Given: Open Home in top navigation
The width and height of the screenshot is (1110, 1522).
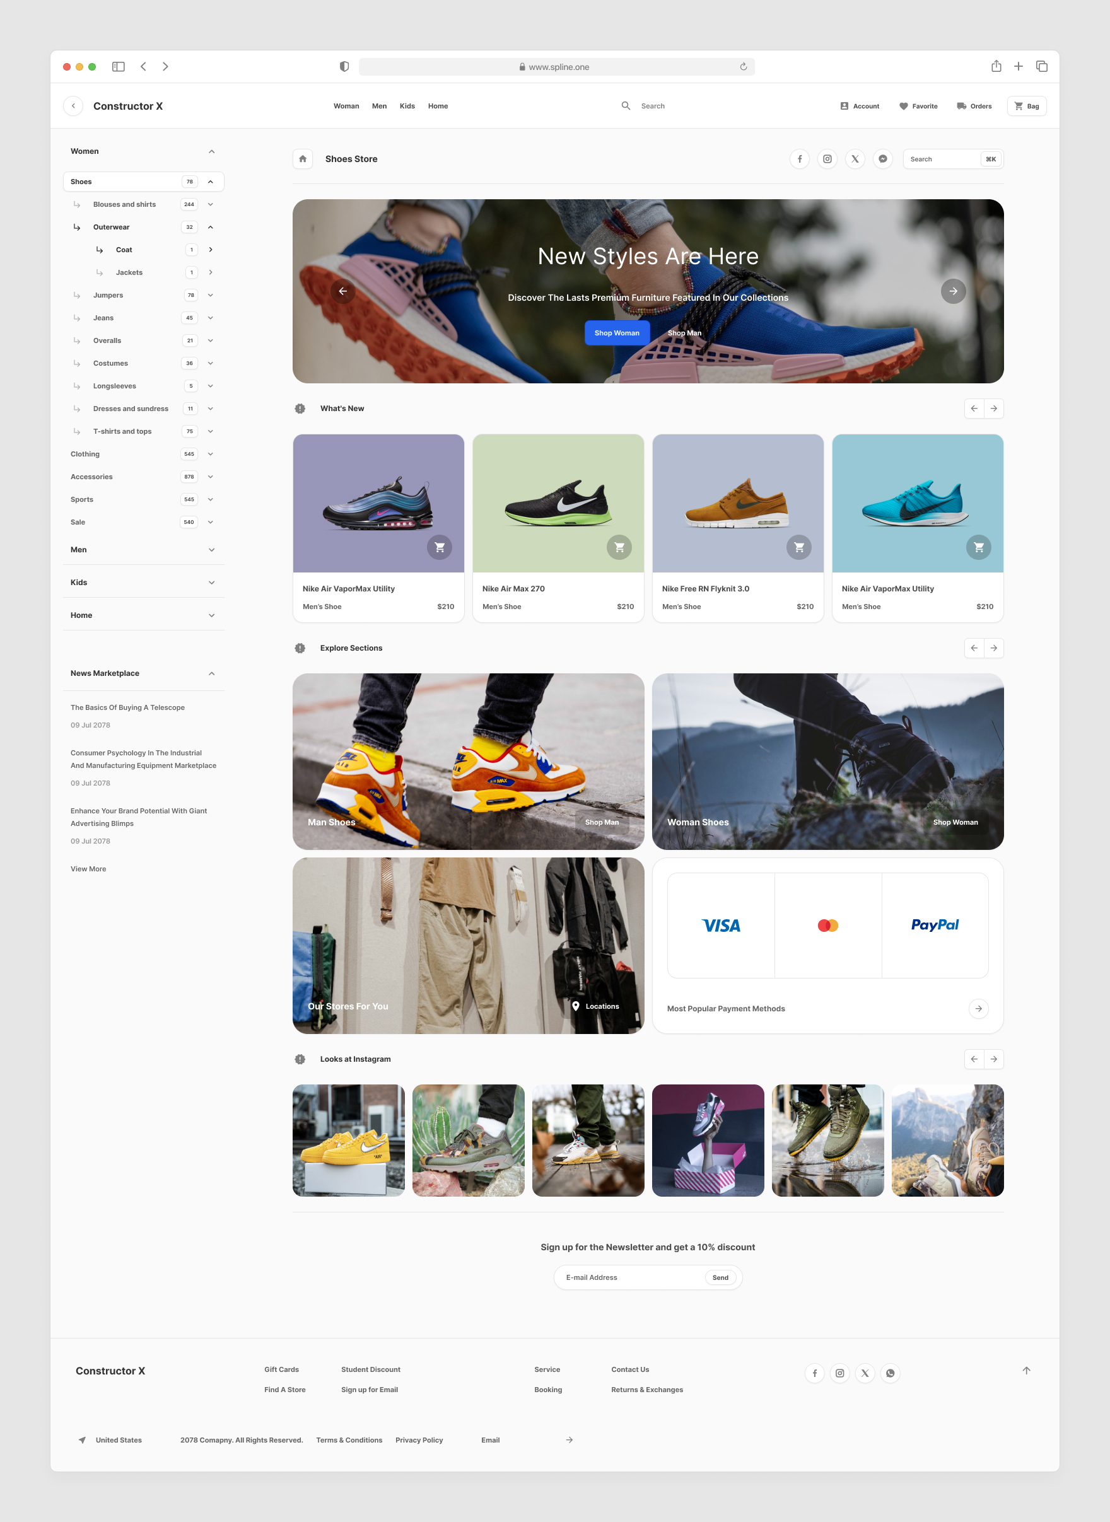Looking at the screenshot, I should coord(438,106).
